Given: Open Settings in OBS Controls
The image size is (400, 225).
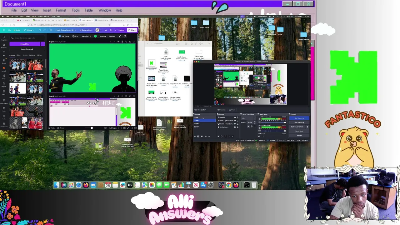Looking at the screenshot, I should pyautogui.click(x=299, y=135).
